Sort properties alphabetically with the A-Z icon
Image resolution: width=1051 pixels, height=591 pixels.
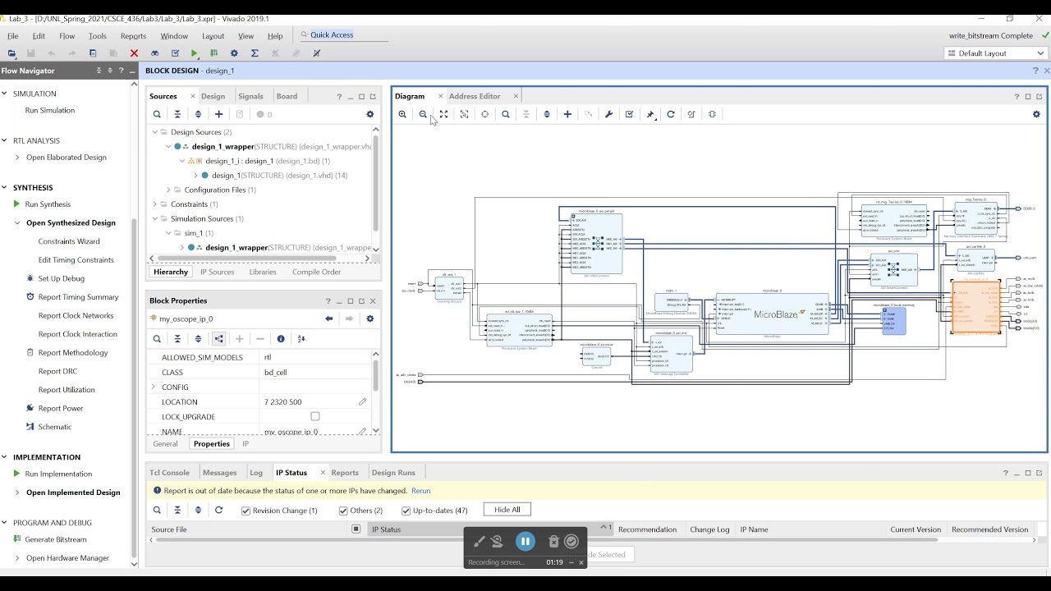point(301,338)
